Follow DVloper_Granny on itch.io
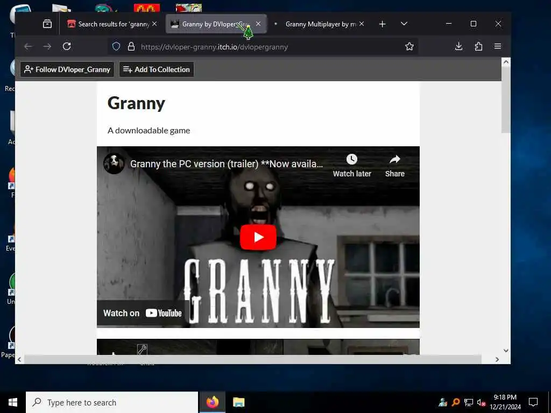The height and width of the screenshot is (413, 551). [67, 69]
